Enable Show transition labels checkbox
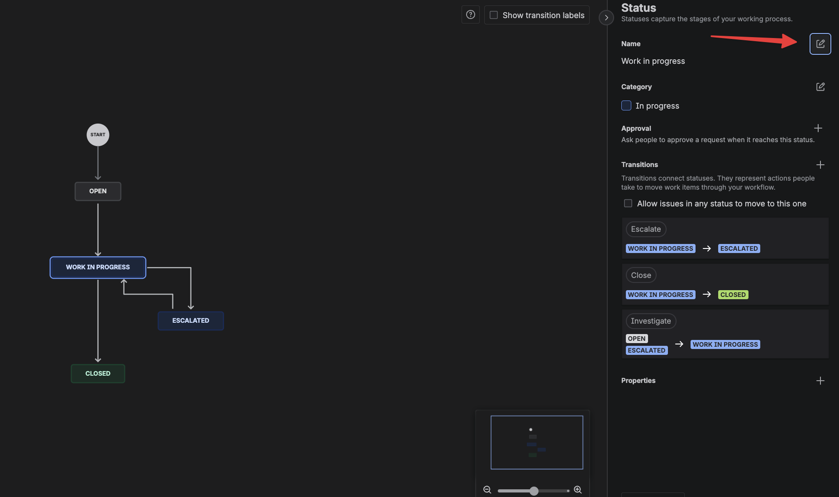The width and height of the screenshot is (839, 497). (x=494, y=15)
